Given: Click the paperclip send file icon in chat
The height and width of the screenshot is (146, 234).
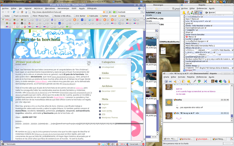Looking at the screenshot, I should tap(225, 81).
